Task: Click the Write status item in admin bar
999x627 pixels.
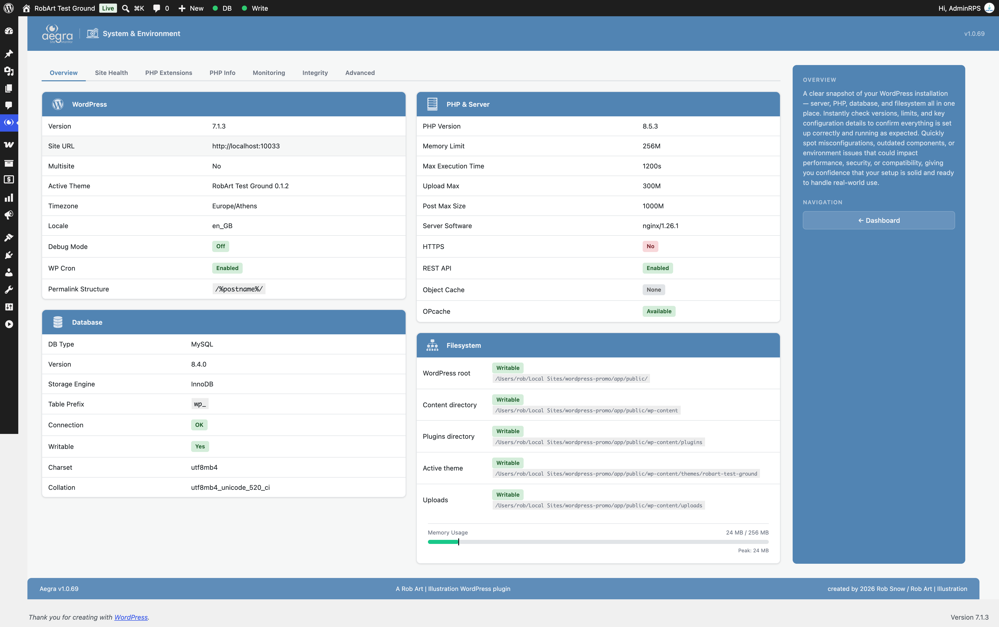Action: tap(255, 8)
